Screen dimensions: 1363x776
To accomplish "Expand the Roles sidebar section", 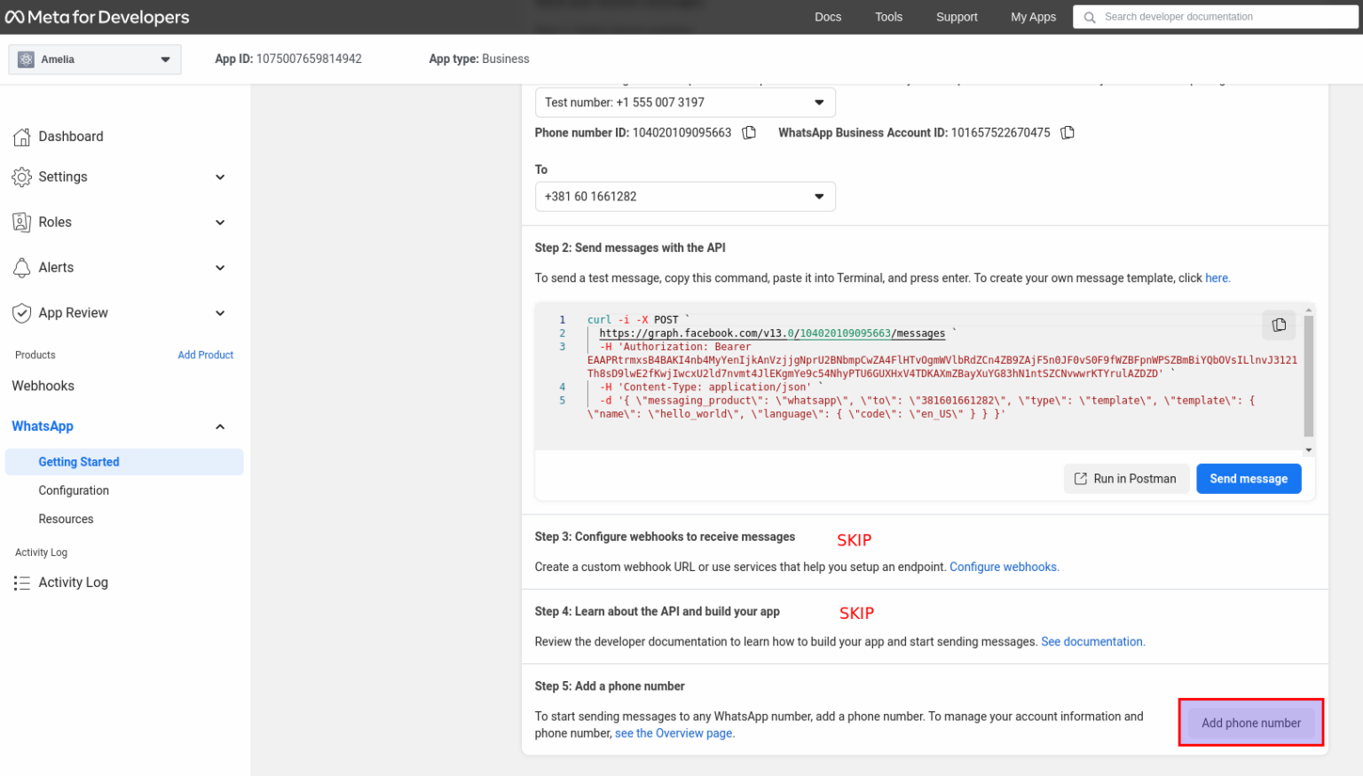I will [220, 223].
